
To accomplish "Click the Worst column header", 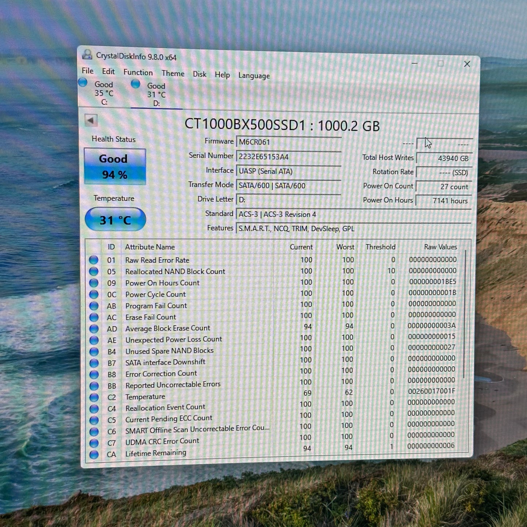I will pos(345,247).
